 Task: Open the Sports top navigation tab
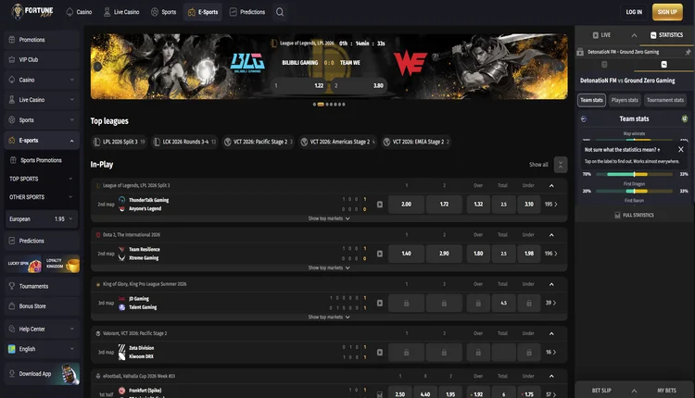pyautogui.click(x=163, y=12)
